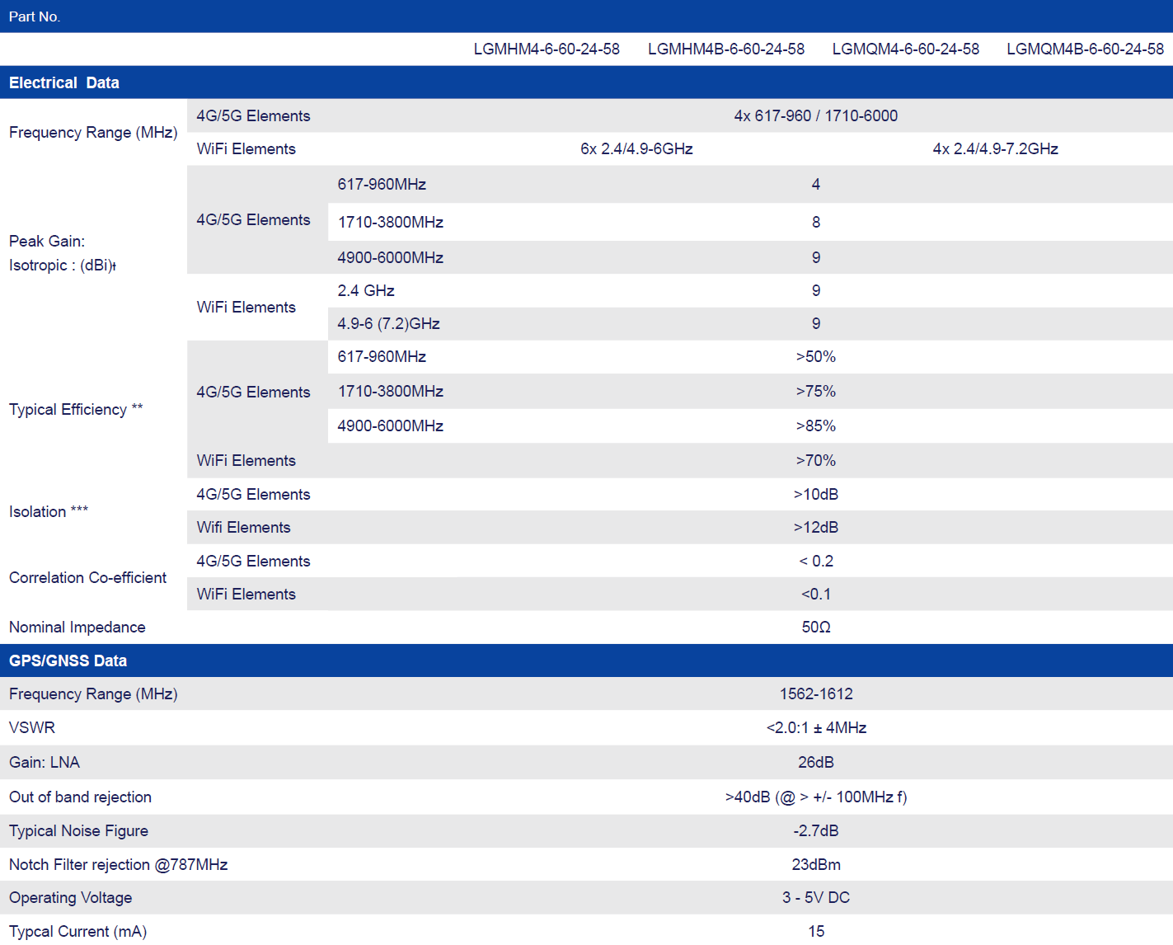Click the 4x 617-960 / 1710-6000 value
This screenshot has width=1173, height=945.
point(815,116)
